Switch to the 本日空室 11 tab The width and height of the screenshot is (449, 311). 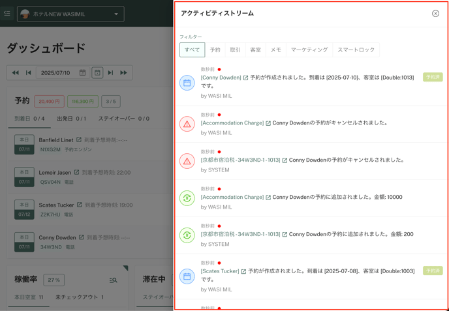point(29,297)
